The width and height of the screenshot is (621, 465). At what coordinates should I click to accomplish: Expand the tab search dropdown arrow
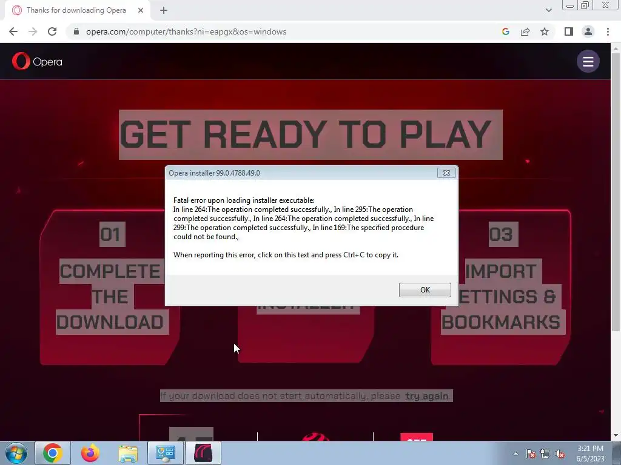tap(548, 10)
